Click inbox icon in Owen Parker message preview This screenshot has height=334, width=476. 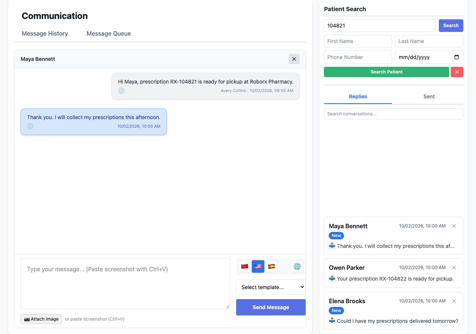click(x=332, y=279)
